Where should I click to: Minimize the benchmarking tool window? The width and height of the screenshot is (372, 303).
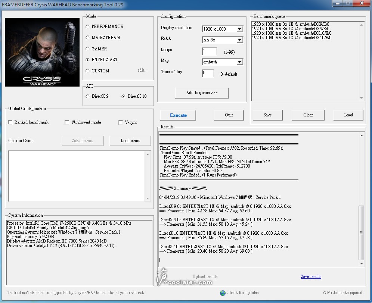338,3
